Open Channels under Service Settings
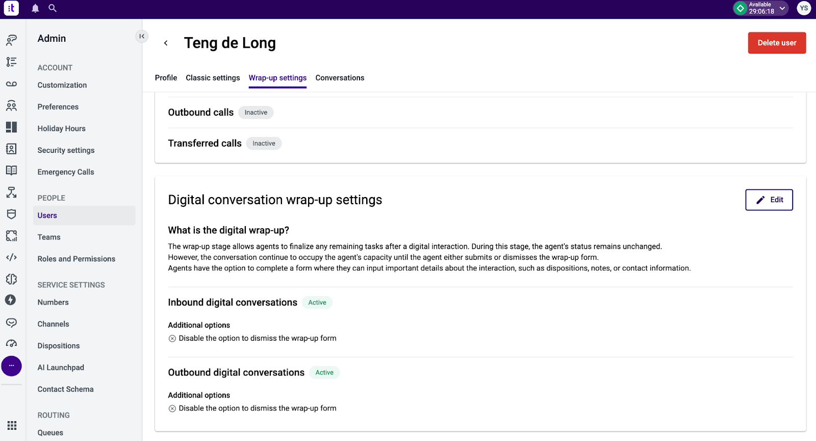The image size is (816, 441). pos(53,324)
